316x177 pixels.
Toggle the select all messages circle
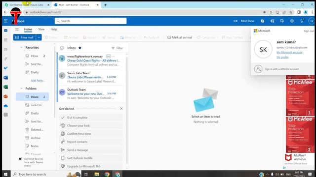(x=62, y=48)
